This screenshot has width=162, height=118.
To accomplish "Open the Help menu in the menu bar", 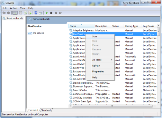I will [x=31, y=8].
